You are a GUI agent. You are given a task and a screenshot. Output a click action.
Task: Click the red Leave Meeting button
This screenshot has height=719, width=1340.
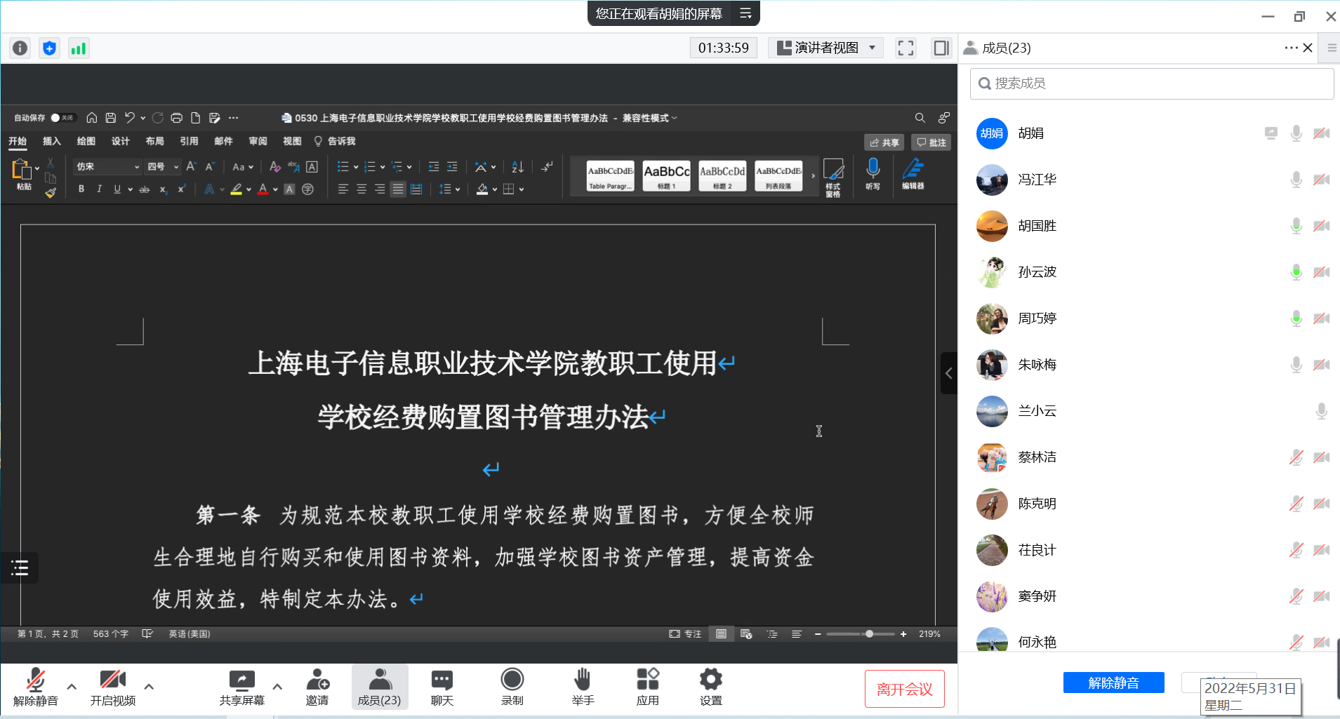pyautogui.click(x=904, y=689)
